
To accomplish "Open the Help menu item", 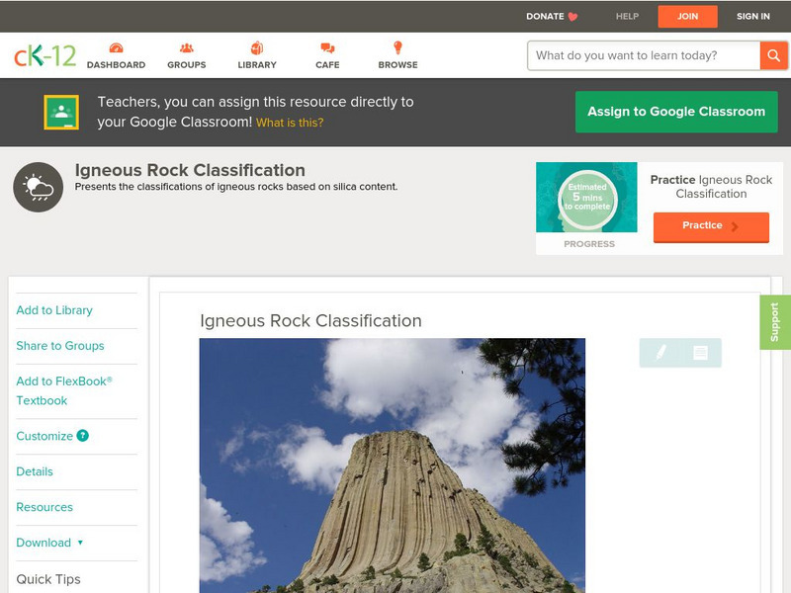I will point(627,16).
